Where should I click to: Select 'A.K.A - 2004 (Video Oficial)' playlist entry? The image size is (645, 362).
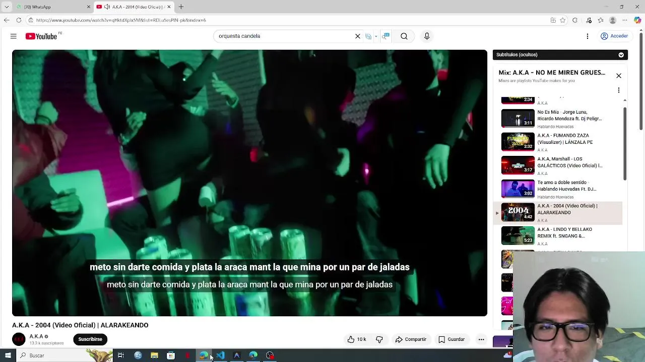pyautogui.click(x=558, y=213)
